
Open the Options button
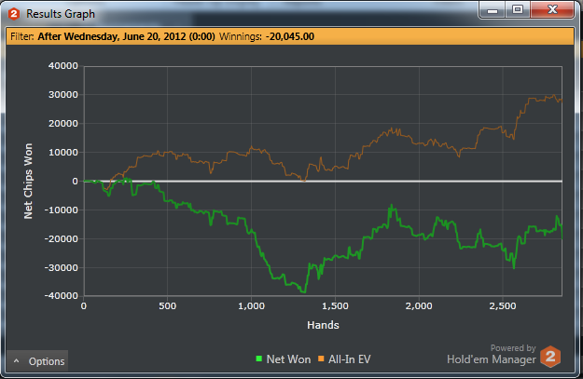click(x=37, y=360)
